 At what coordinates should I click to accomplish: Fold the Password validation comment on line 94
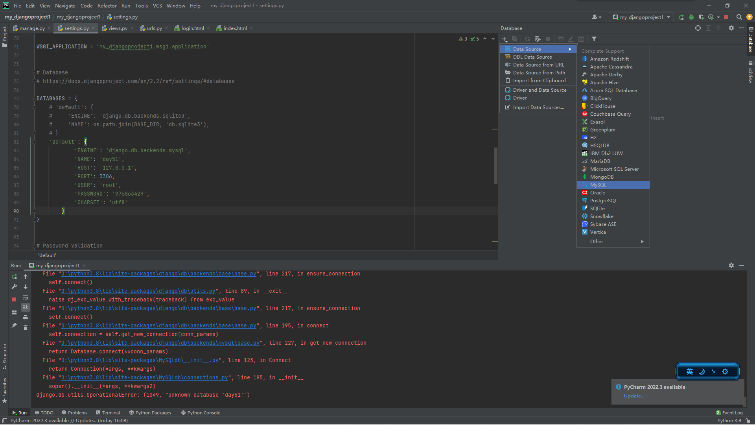pos(34,246)
